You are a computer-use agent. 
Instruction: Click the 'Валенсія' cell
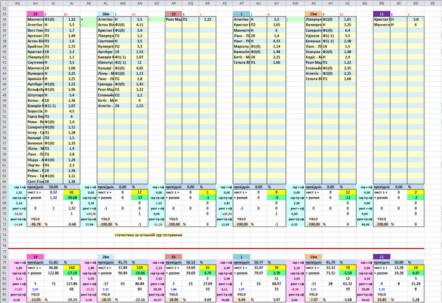[x=241, y=52]
